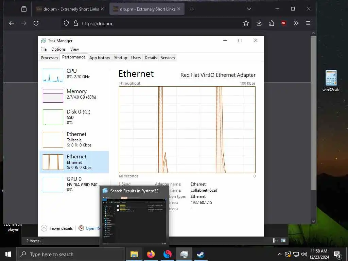Close the active dro.pm tab

coord(179,9)
